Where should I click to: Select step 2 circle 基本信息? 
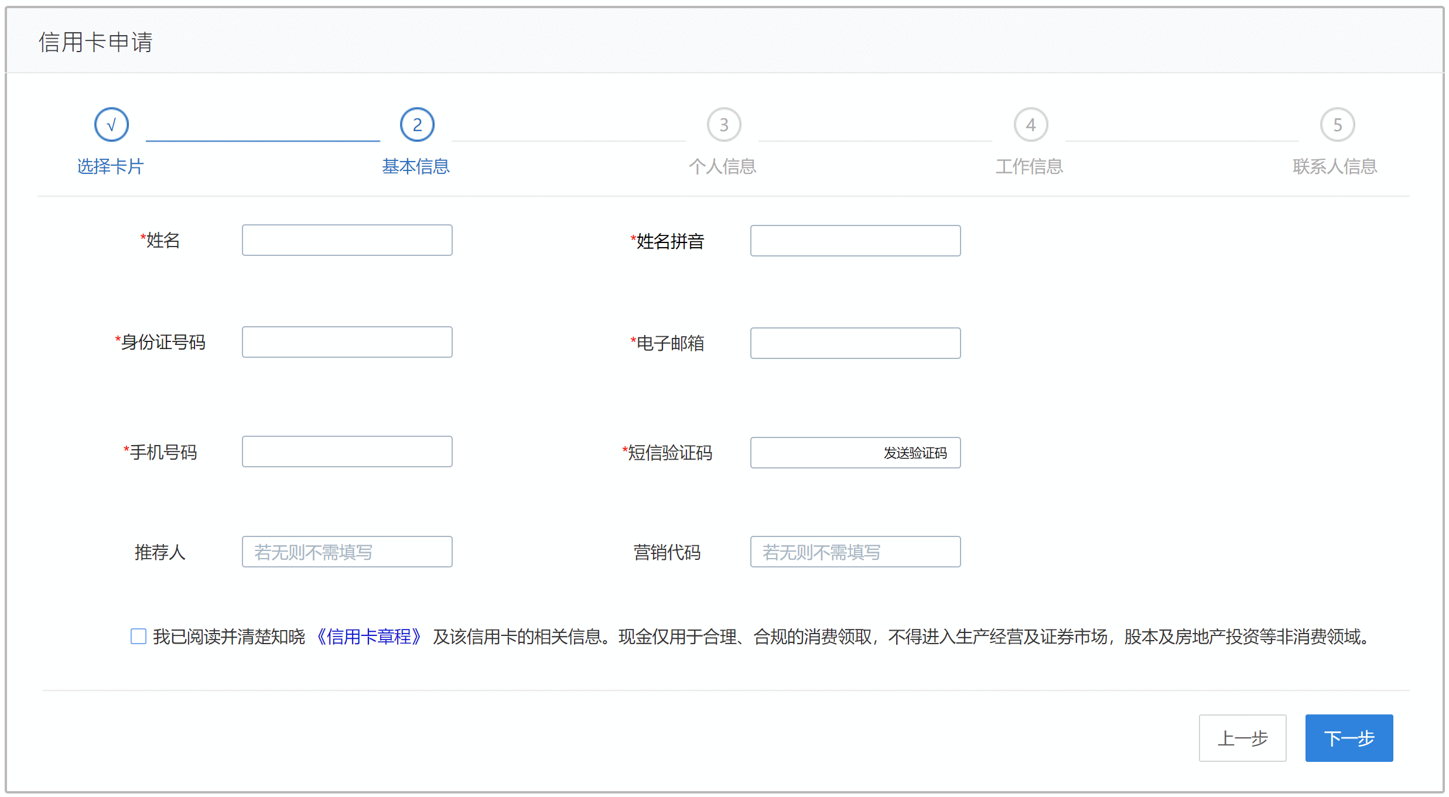pyautogui.click(x=417, y=125)
